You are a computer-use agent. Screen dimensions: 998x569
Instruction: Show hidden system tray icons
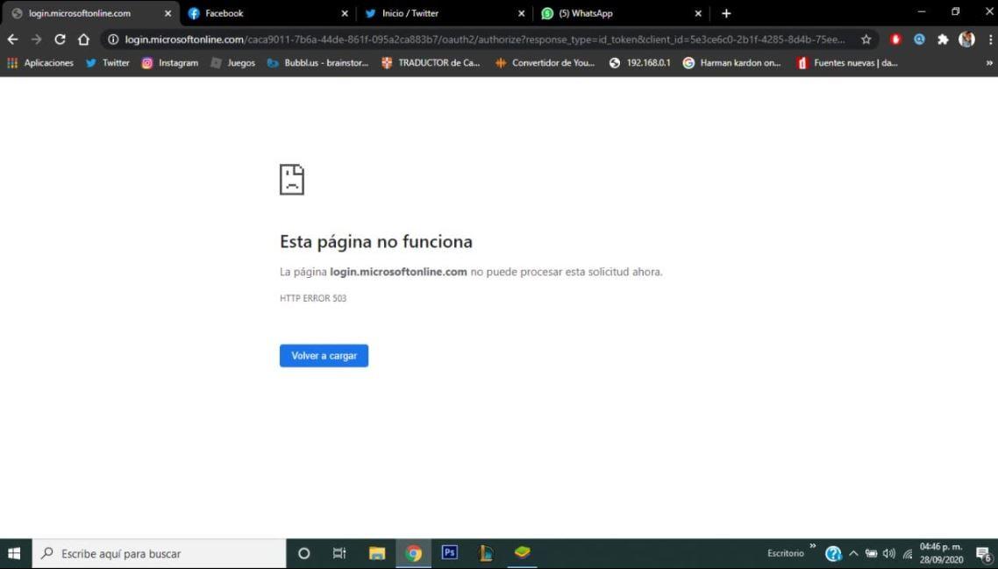click(852, 553)
